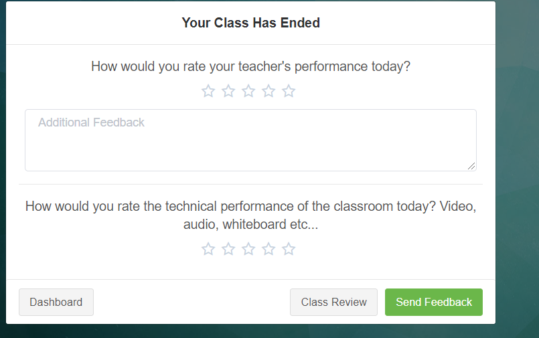This screenshot has width=539, height=338.
Task: Click the feedback box resize handle
Action: (x=471, y=166)
